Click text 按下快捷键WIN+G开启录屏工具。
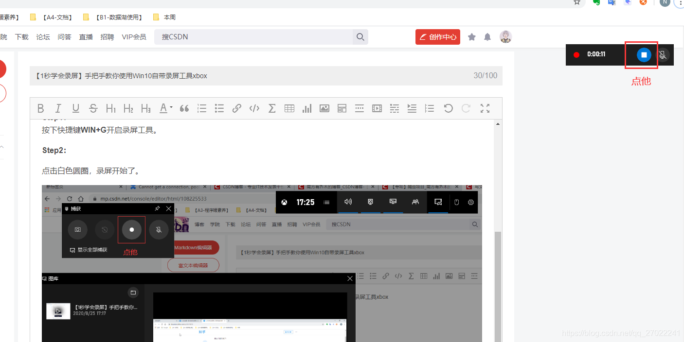Screen dimensions: 684x342 100,130
